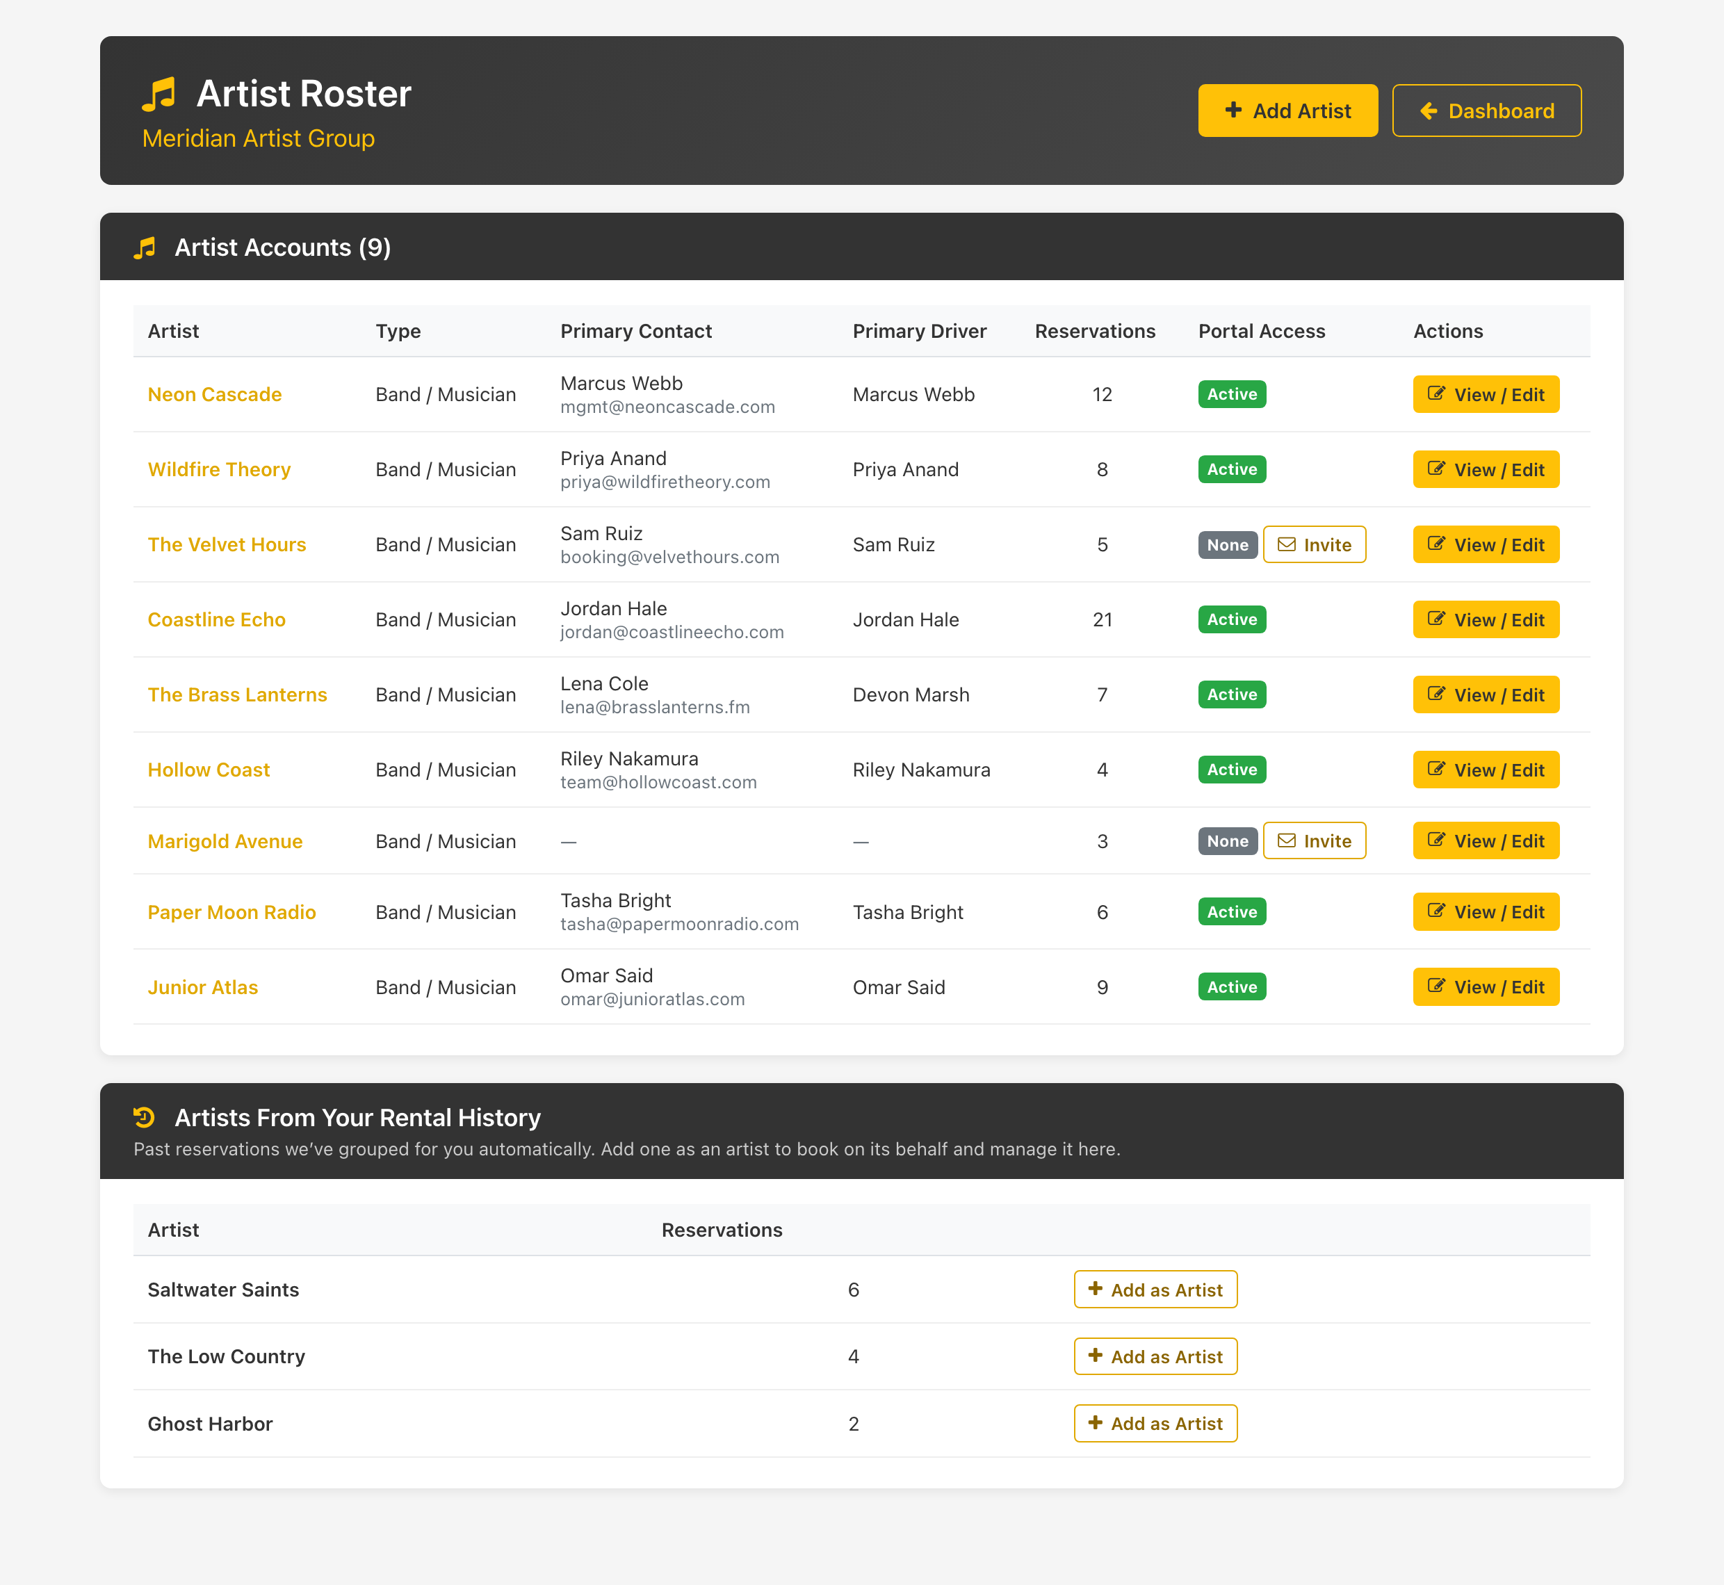View / Edit the Hollow Coast account
Viewport: 1724px width, 1585px height.
point(1486,770)
